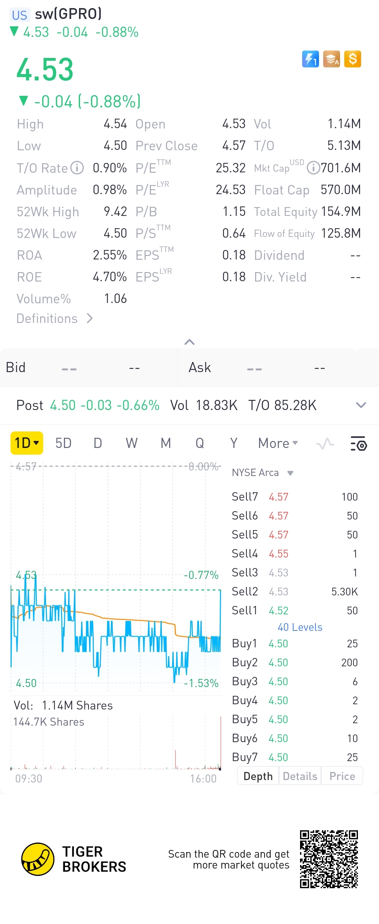Select the Depth tab
Image resolution: width=379 pixels, height=924 pixels.
(x=258, y=776)
